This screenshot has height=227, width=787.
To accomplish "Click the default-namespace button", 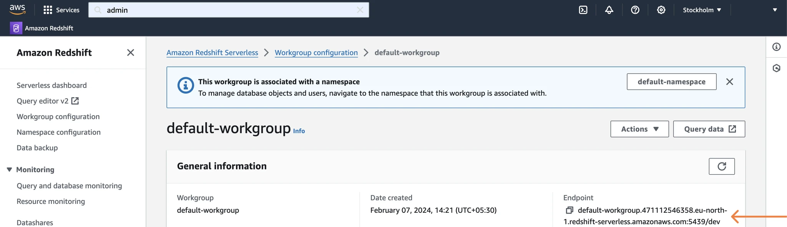I will [671, 82].
